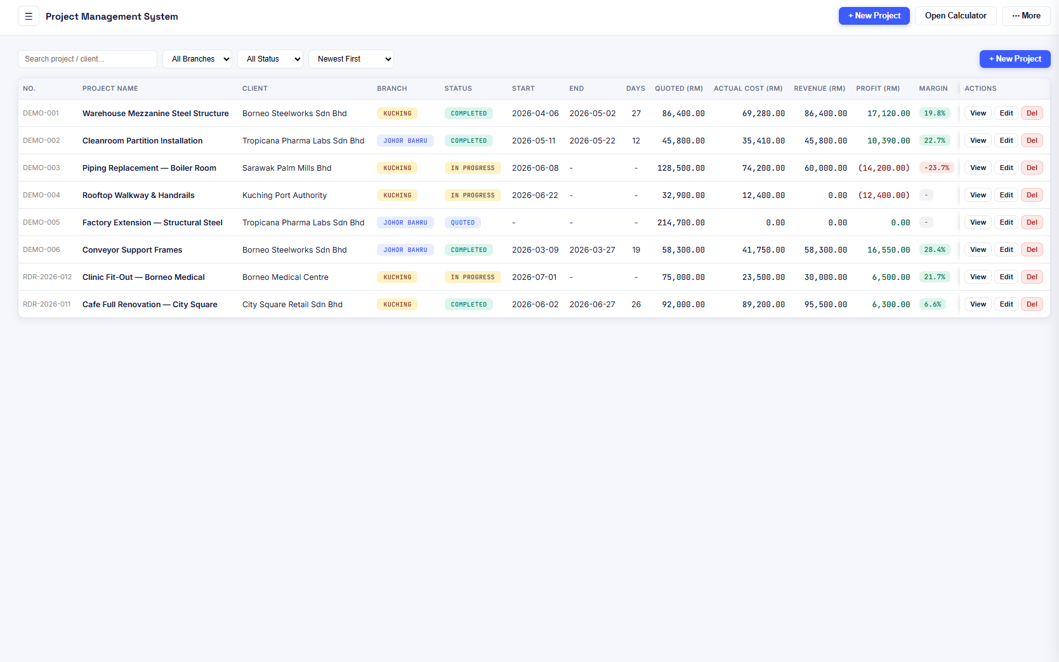Edit the Conveyor Support Frames project

pos(1006,250)
